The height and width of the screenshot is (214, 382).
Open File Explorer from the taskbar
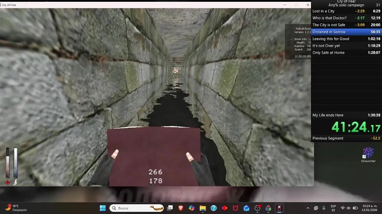(203, 208)
